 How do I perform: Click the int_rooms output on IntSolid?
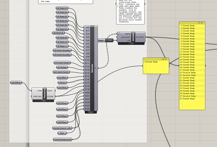(x=140, y=37)
